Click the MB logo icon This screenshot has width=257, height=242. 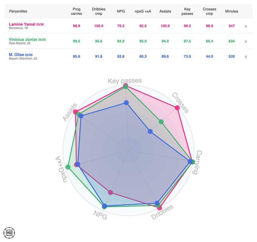pyautogui.click(x=9, y=233)
